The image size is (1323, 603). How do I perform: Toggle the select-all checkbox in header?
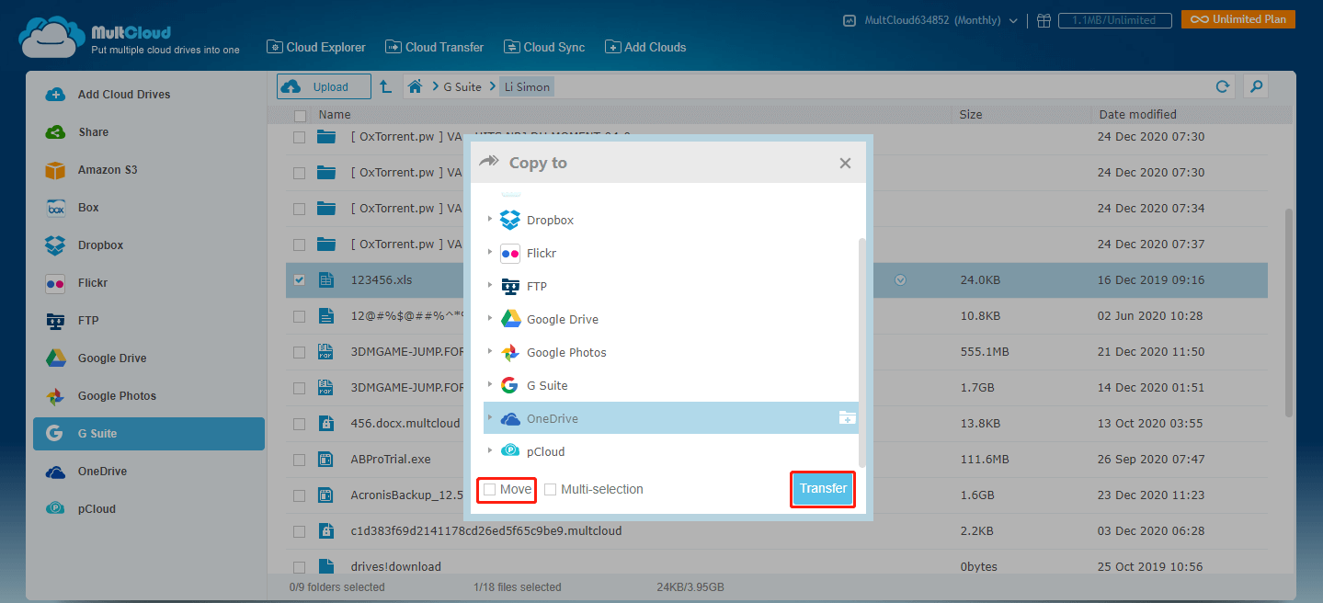[300, 116]
